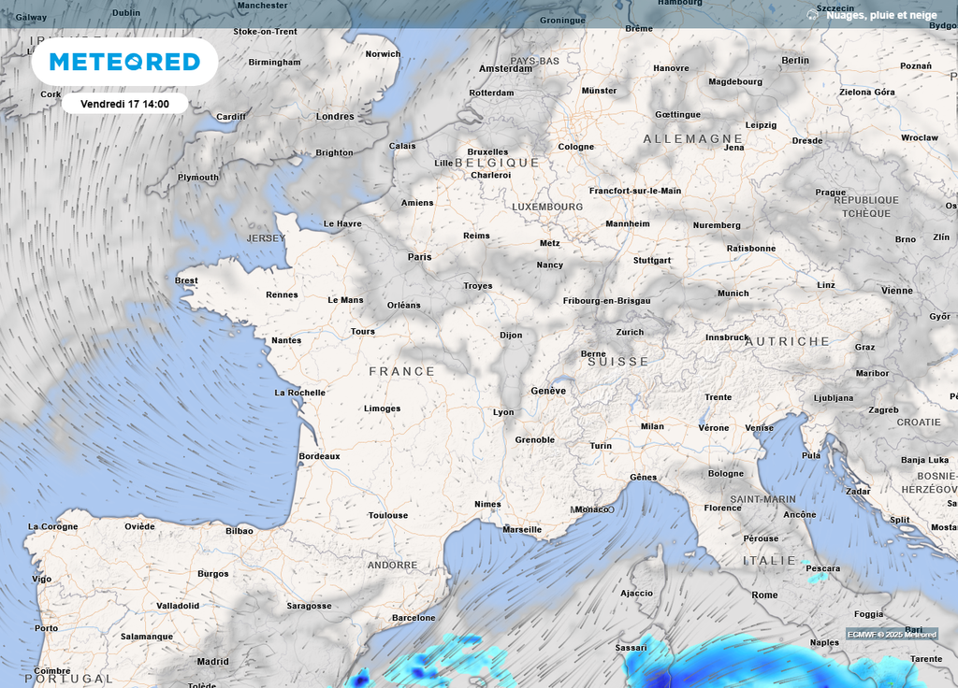958x688 pixels.
Task: Click the Vienne city label
Action: pos(896,291)
